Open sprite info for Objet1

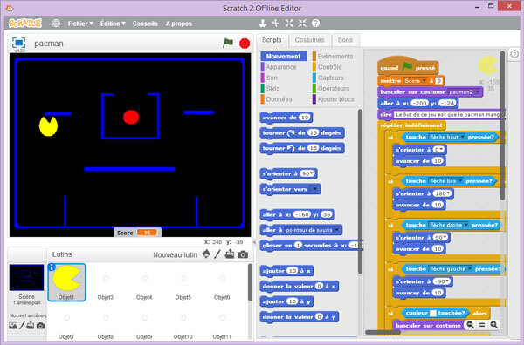click(x=52, y=267)
